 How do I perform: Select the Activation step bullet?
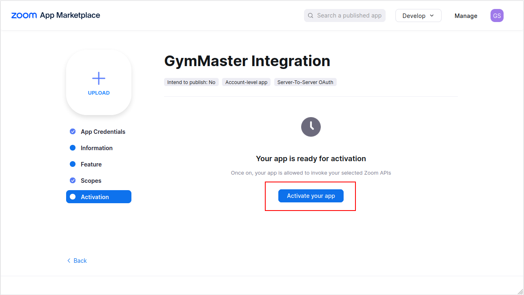[x=73, y=197]
